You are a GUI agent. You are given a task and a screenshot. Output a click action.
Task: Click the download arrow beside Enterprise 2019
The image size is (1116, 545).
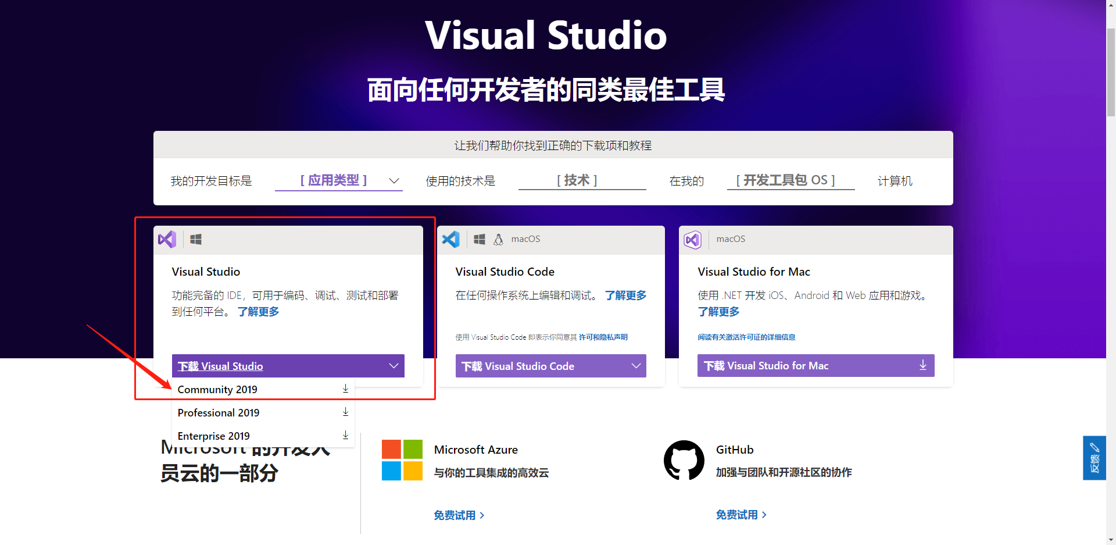pyautogui.click(x=345, y=435)
